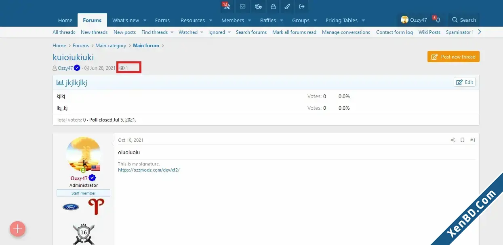503x245 pixels.
Task: Go to the Home navigation tab
Action: click(65, 20)
